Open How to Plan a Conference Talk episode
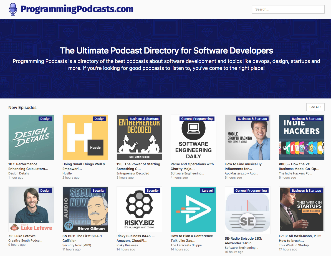The image size is (331, 256). pos(192,238)
